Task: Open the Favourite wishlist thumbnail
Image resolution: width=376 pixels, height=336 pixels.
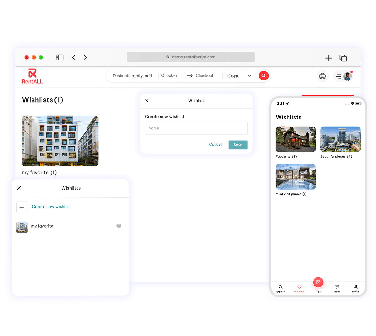Action: point(295,139)
